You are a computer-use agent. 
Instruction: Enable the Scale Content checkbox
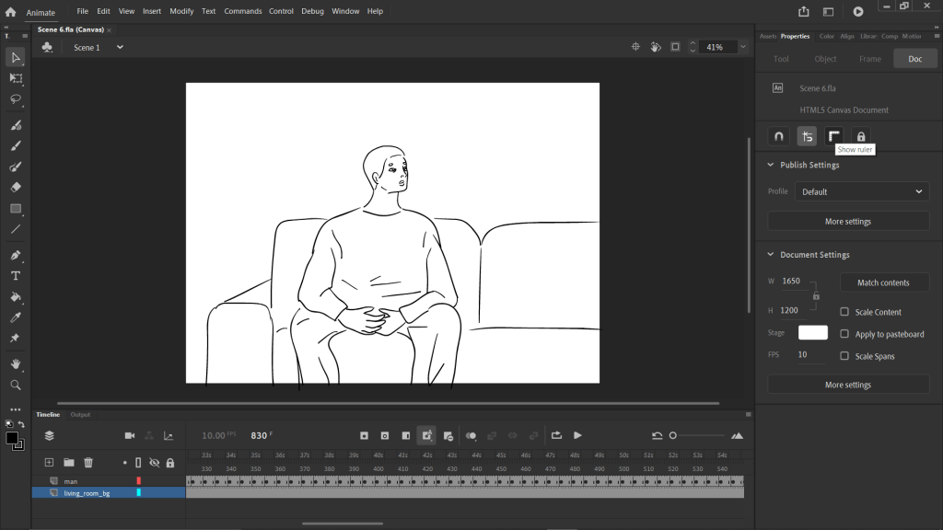(x=844, y=312)
